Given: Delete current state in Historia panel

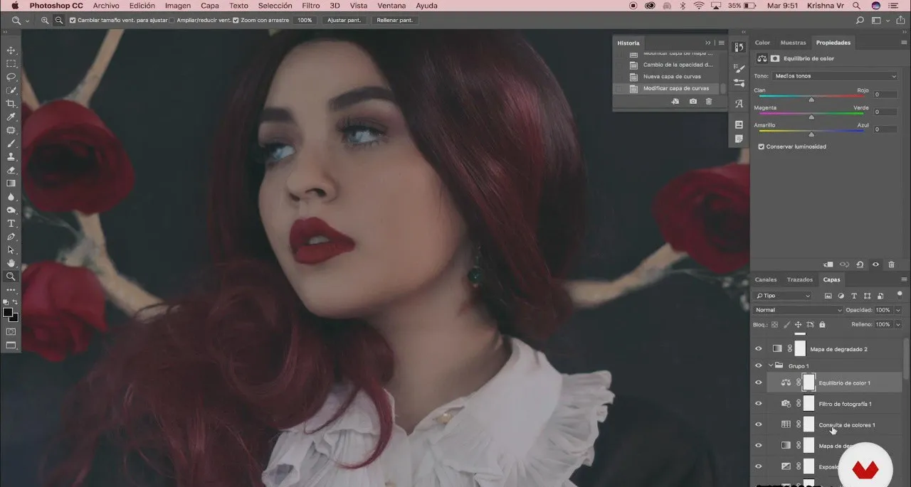Looking at the screenshot, I should tap(708, 102).
